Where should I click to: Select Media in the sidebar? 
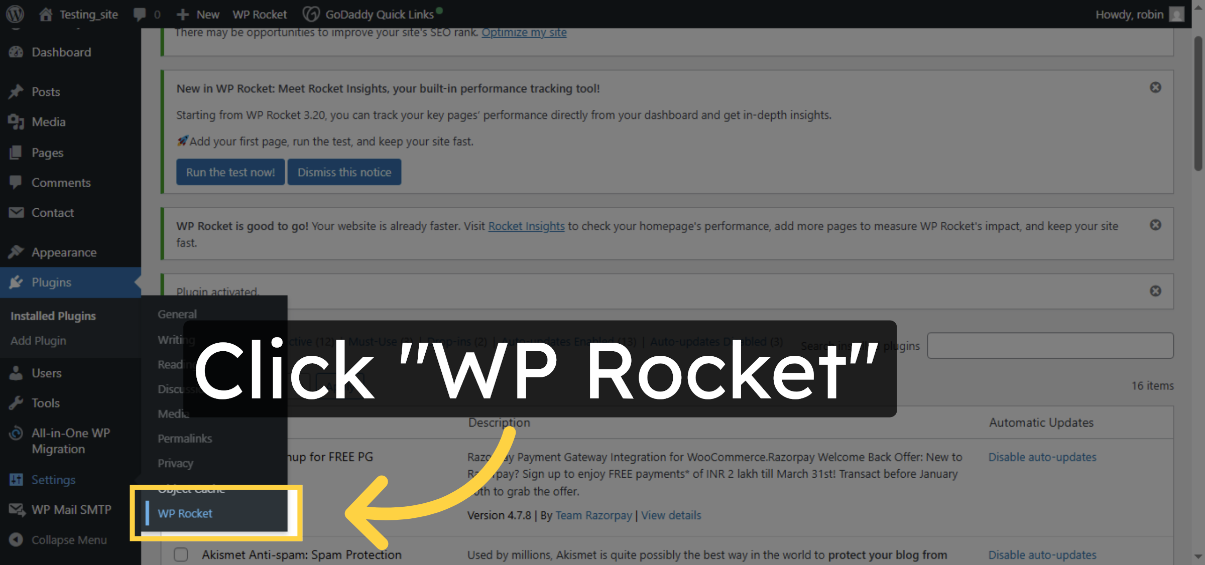pyautogui.click(x=48, y=121)
